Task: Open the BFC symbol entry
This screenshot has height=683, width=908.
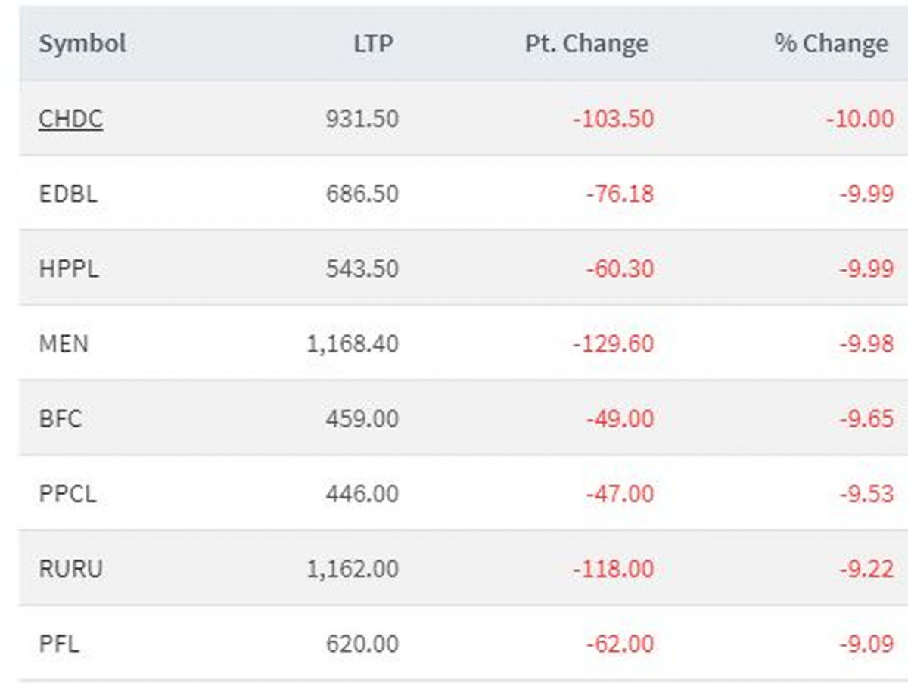Action: 60,418
